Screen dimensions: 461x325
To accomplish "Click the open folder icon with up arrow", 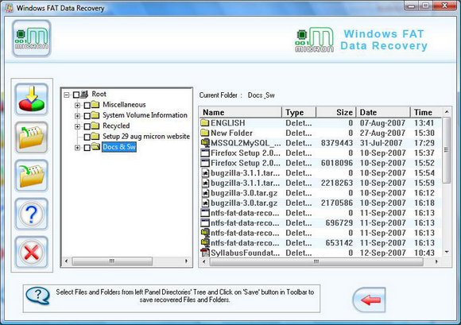I will point(32,137).
